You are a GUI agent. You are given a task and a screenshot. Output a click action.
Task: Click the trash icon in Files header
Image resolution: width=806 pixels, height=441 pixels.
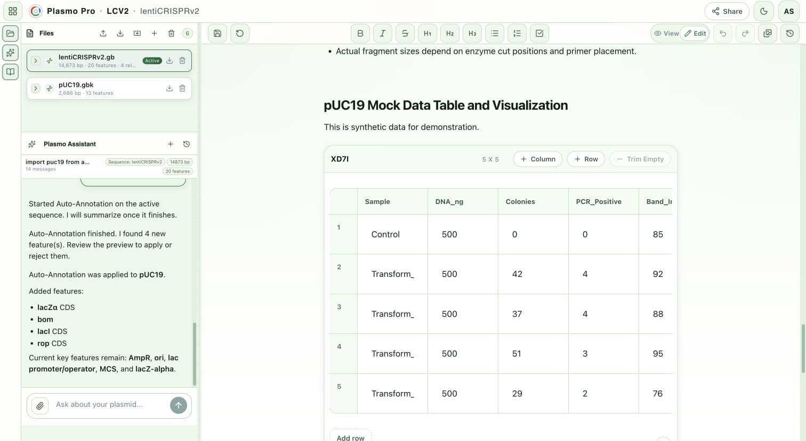coord(171,33)
